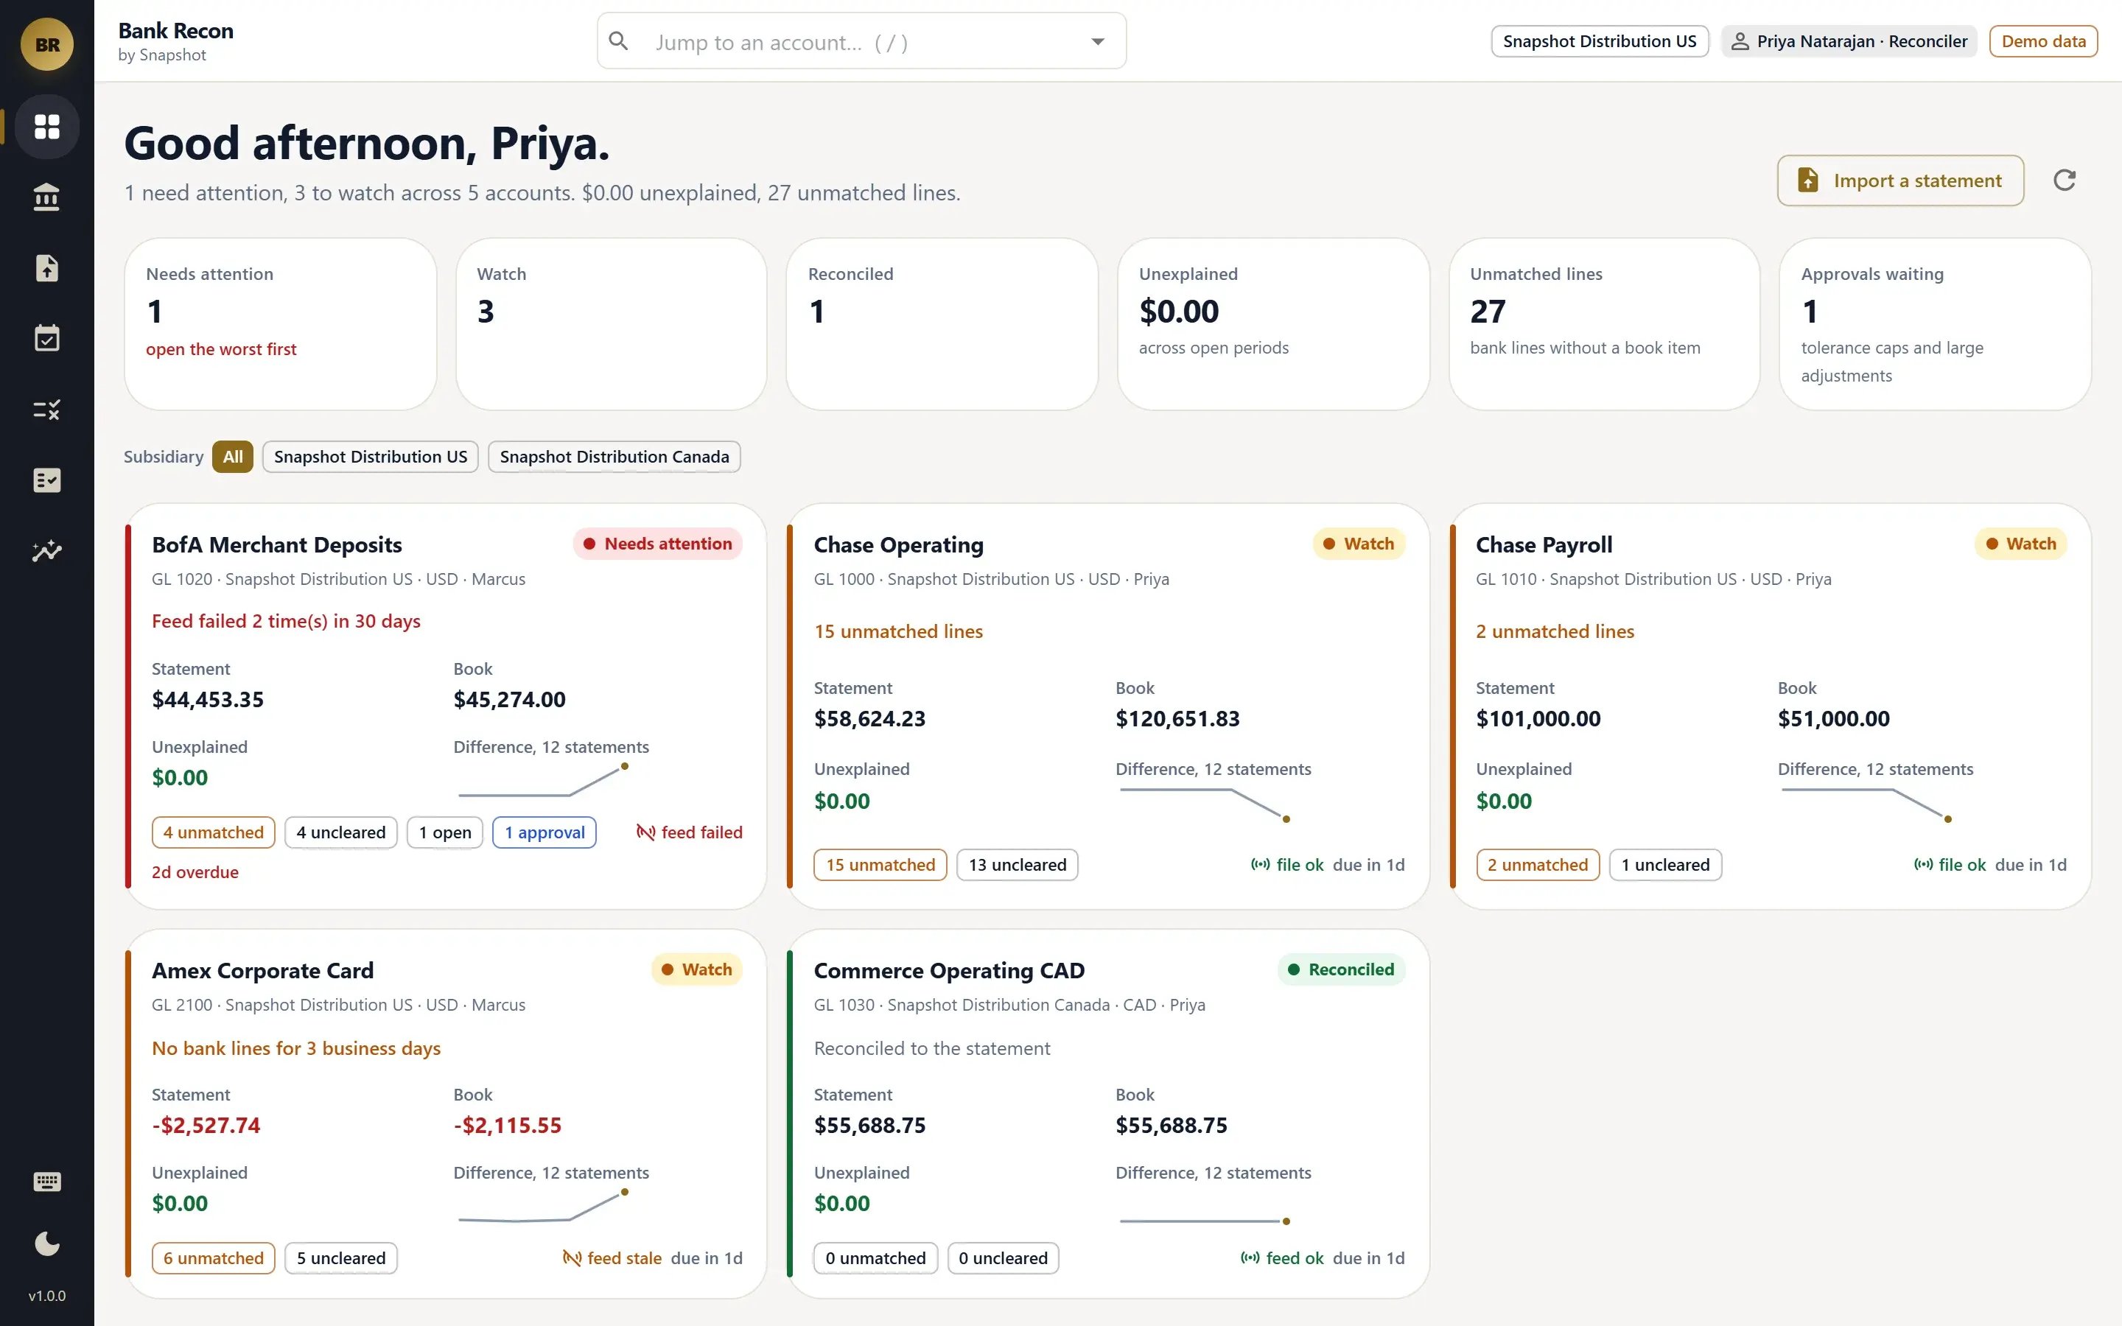2122x1326 pixels.
Task: Click the Watch status badge on Chase Payroll
Action: 2020,544
